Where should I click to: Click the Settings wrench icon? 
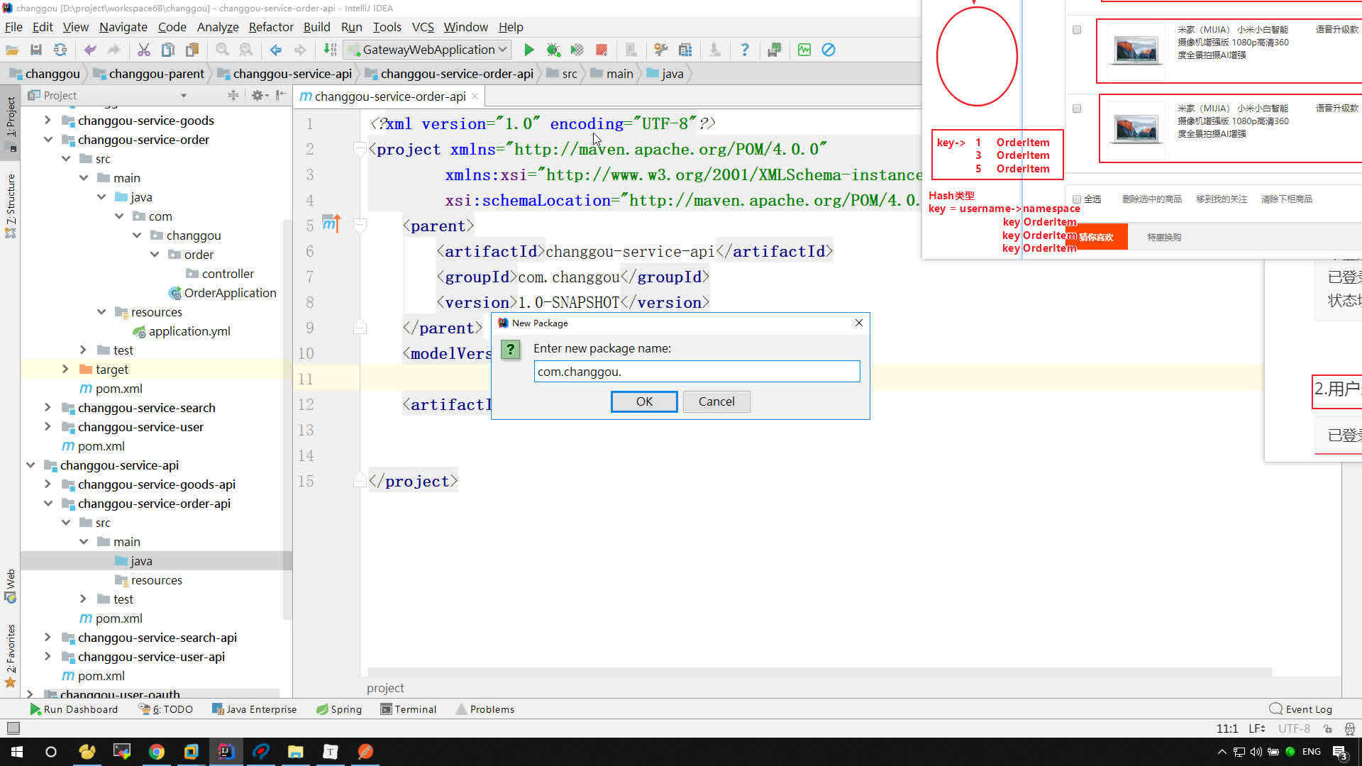click(660, 50)
